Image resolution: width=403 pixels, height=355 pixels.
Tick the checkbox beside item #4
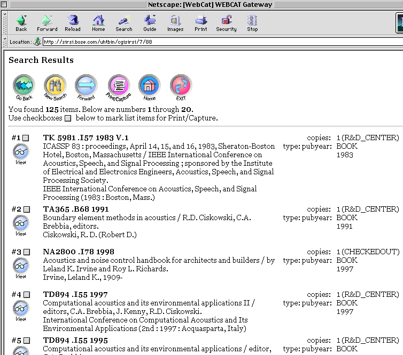pyautogui.click(x=26, y=295)
